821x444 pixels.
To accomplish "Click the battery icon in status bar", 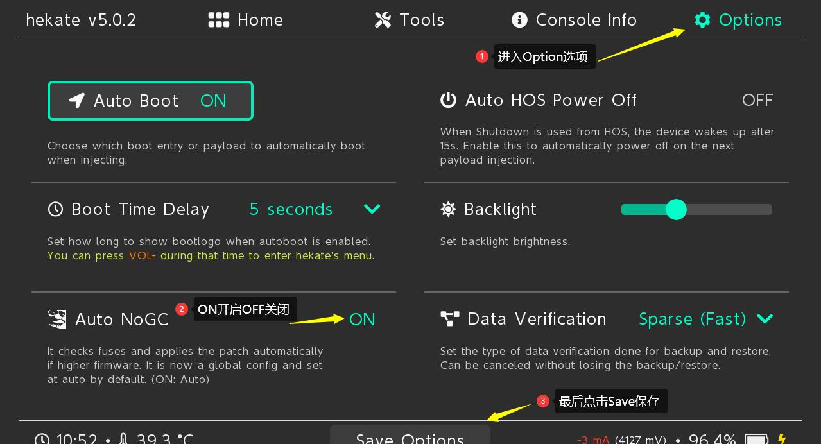I will [x=757, y=440].
